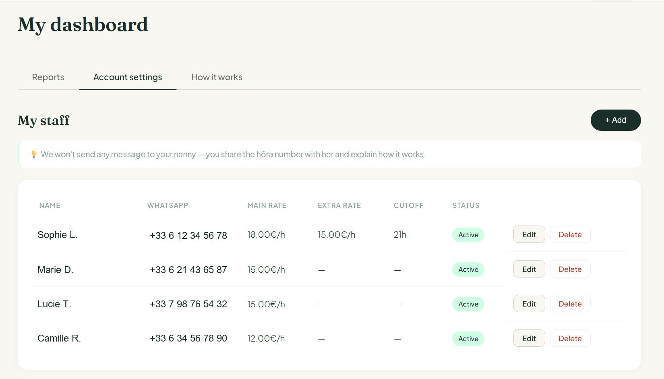
Task: Edit Lucie T.'s staff entry
Action: pos(529,304)
